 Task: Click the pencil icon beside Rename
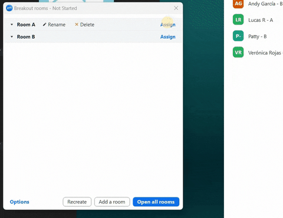[x=45, y=25]
